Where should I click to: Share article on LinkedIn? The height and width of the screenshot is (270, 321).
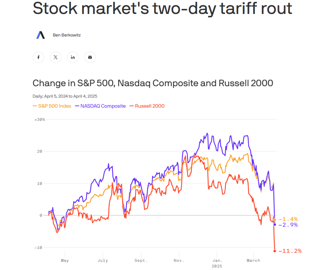73,57
